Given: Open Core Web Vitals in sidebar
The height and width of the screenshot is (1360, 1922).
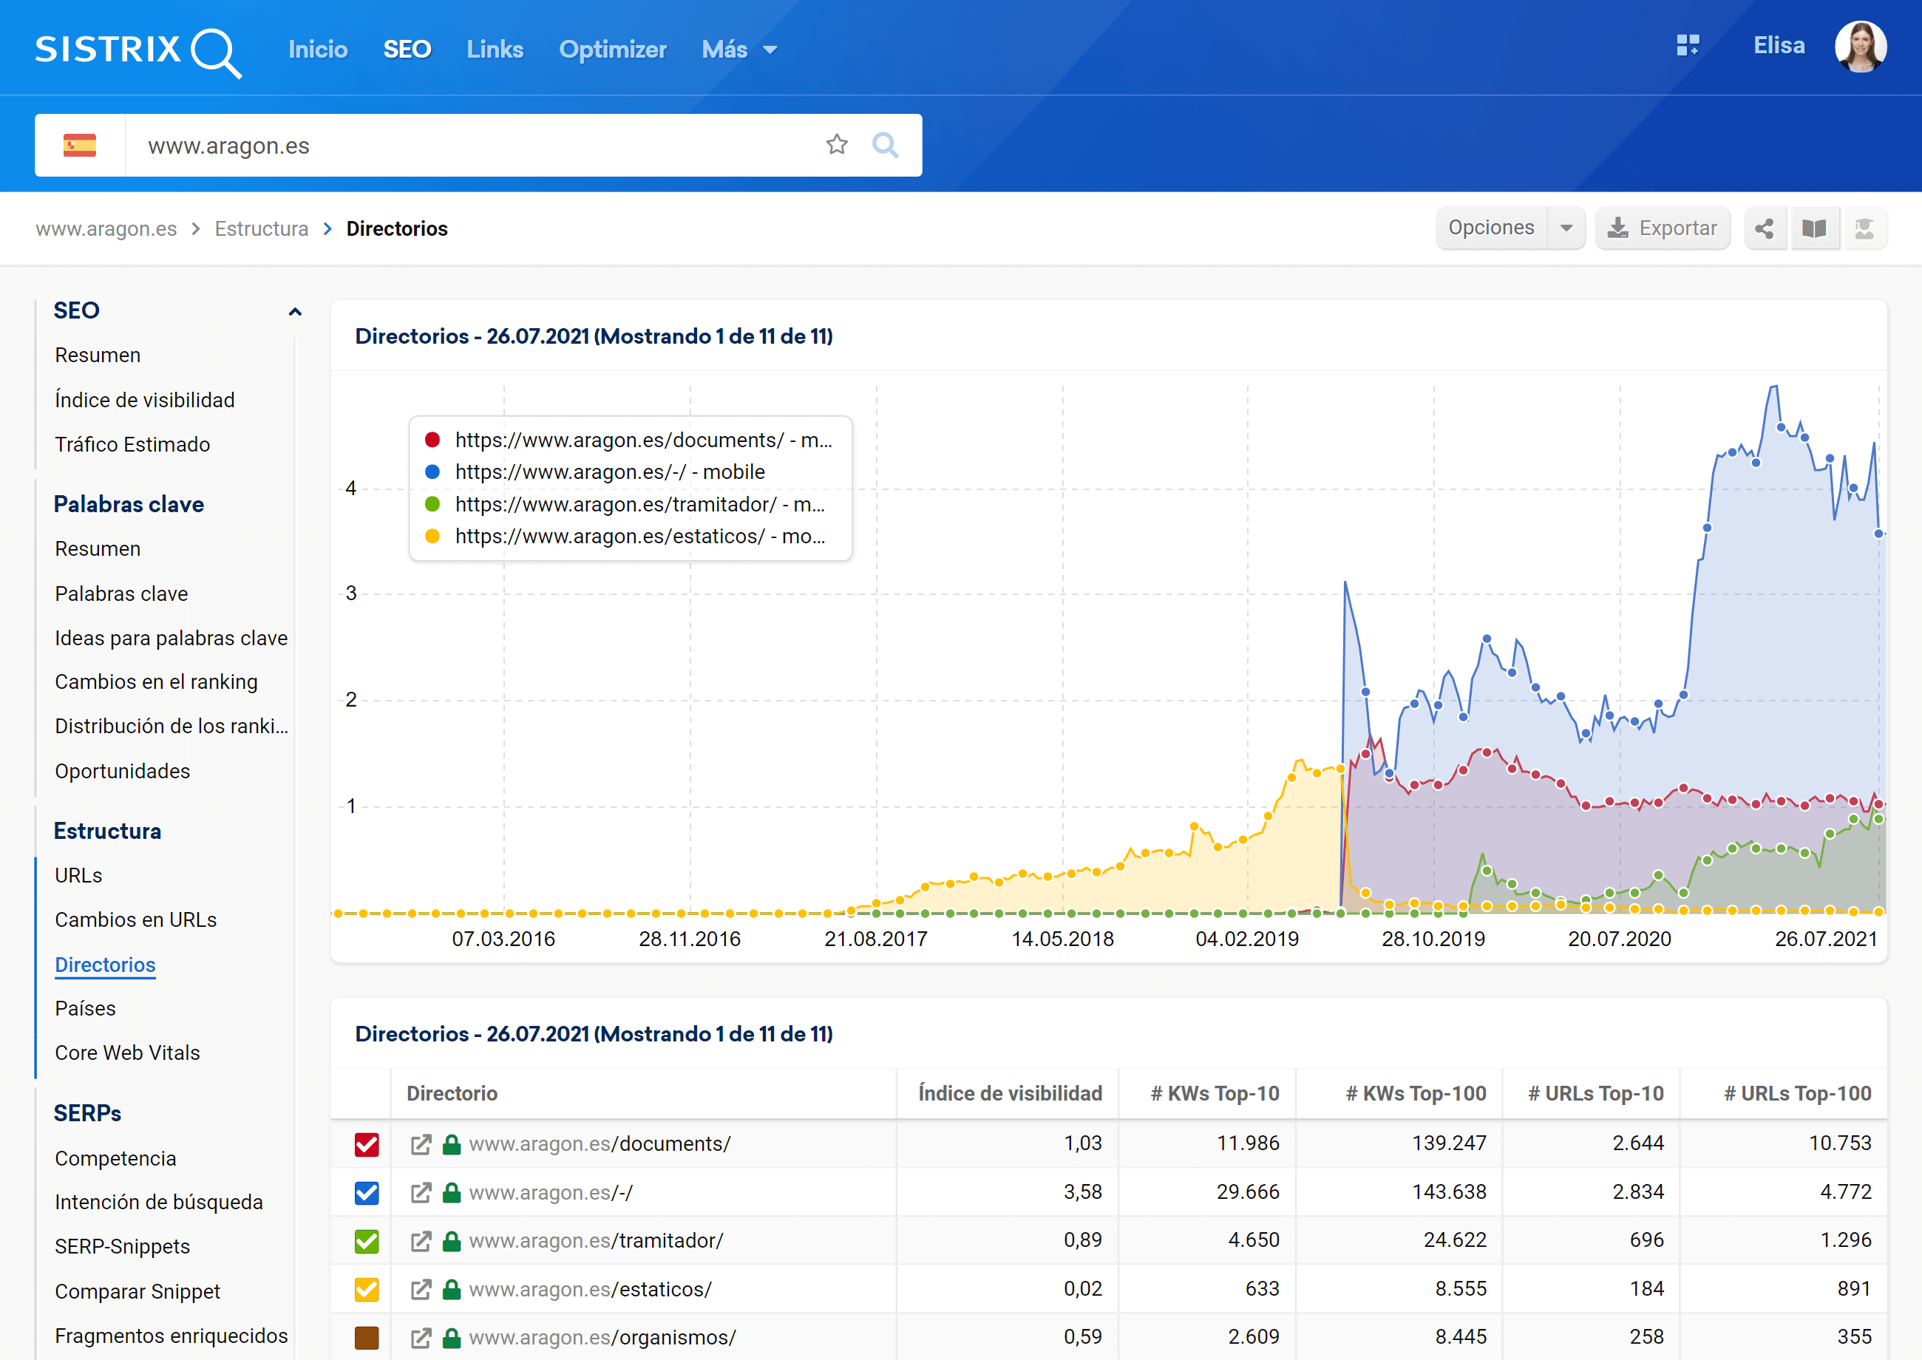Looking at the screenshot, I should coord(127,1053).
